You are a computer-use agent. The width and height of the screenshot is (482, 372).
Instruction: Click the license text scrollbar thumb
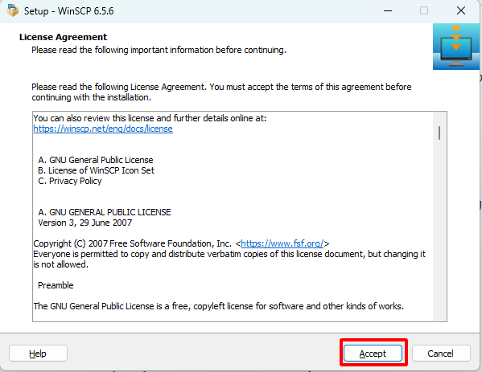(439, 133)
